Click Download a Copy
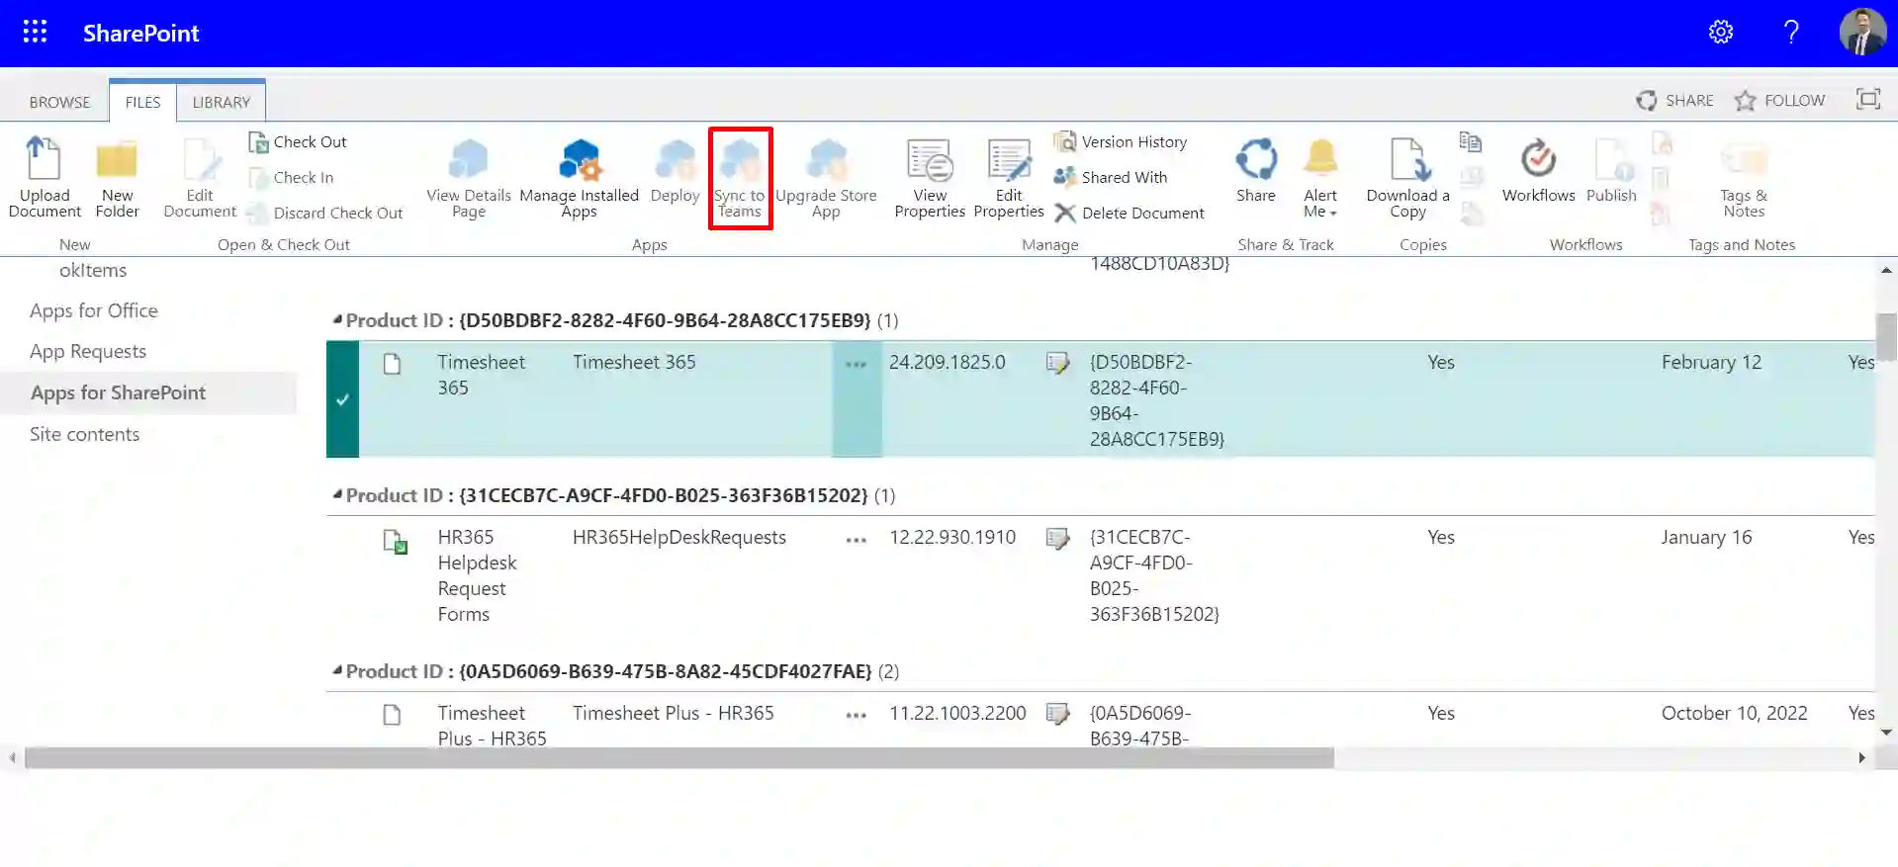The height and width of the screenshot is (867, 1898). tap(1408, 178)
